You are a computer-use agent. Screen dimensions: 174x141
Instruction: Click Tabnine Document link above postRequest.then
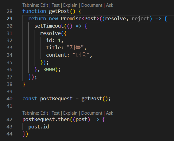[x=92, y=113]
